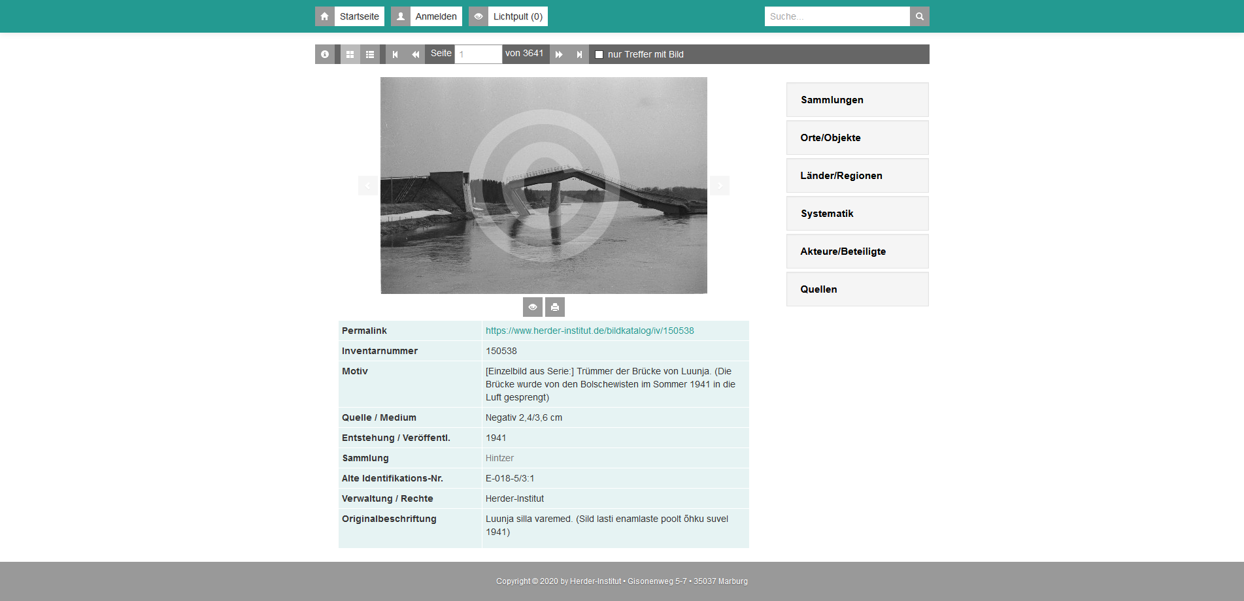The width and height of the screenshot is (1244, 601).
Task: Jump to the first results page
Action: coord(395,54)
